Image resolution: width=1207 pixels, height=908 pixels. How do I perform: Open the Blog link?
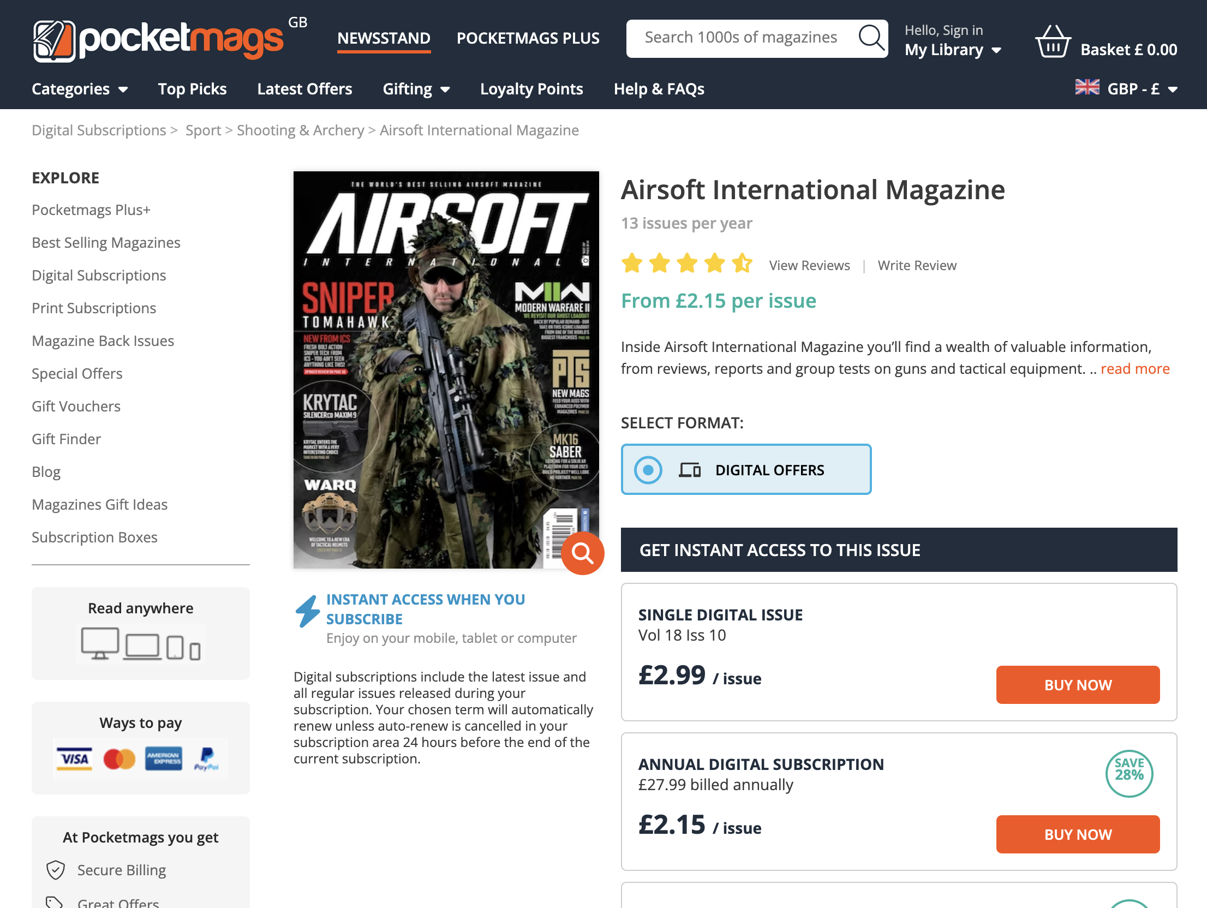tap(46, 472)
